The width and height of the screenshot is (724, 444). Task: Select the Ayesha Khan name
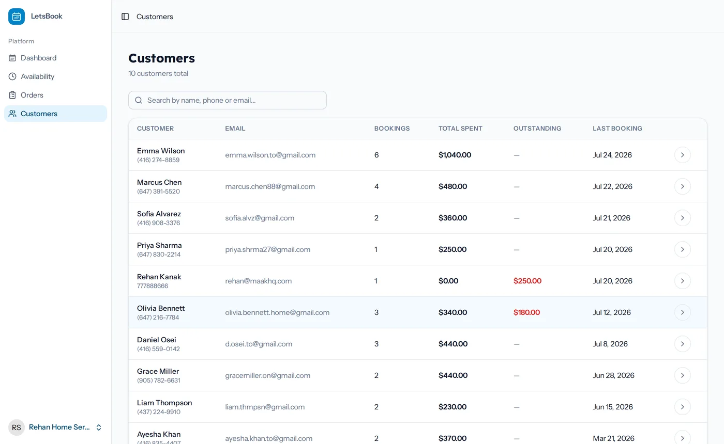pos(159,434)
